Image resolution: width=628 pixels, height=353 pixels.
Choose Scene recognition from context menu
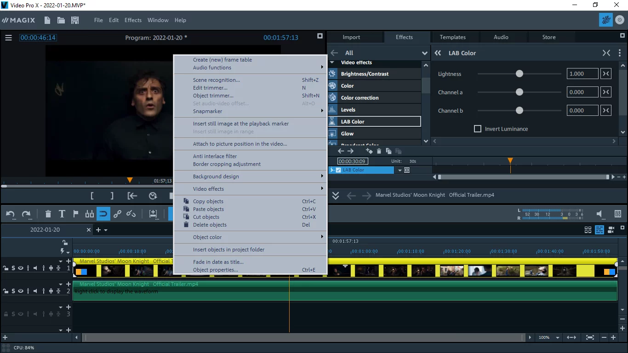tap(250, 80)
